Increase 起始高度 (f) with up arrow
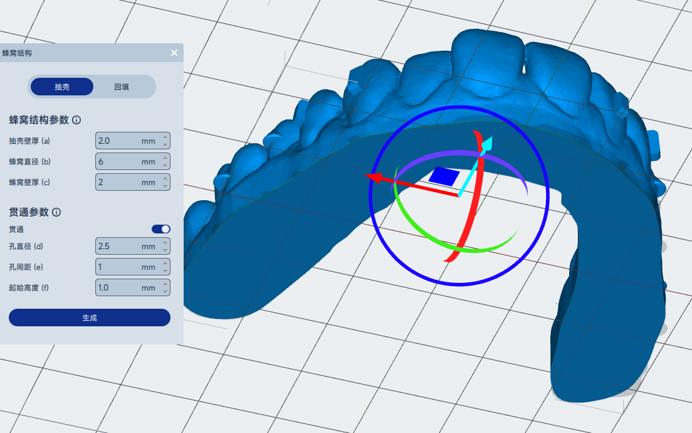This screenshot has height=433, width=692. [x=165, y=284]
